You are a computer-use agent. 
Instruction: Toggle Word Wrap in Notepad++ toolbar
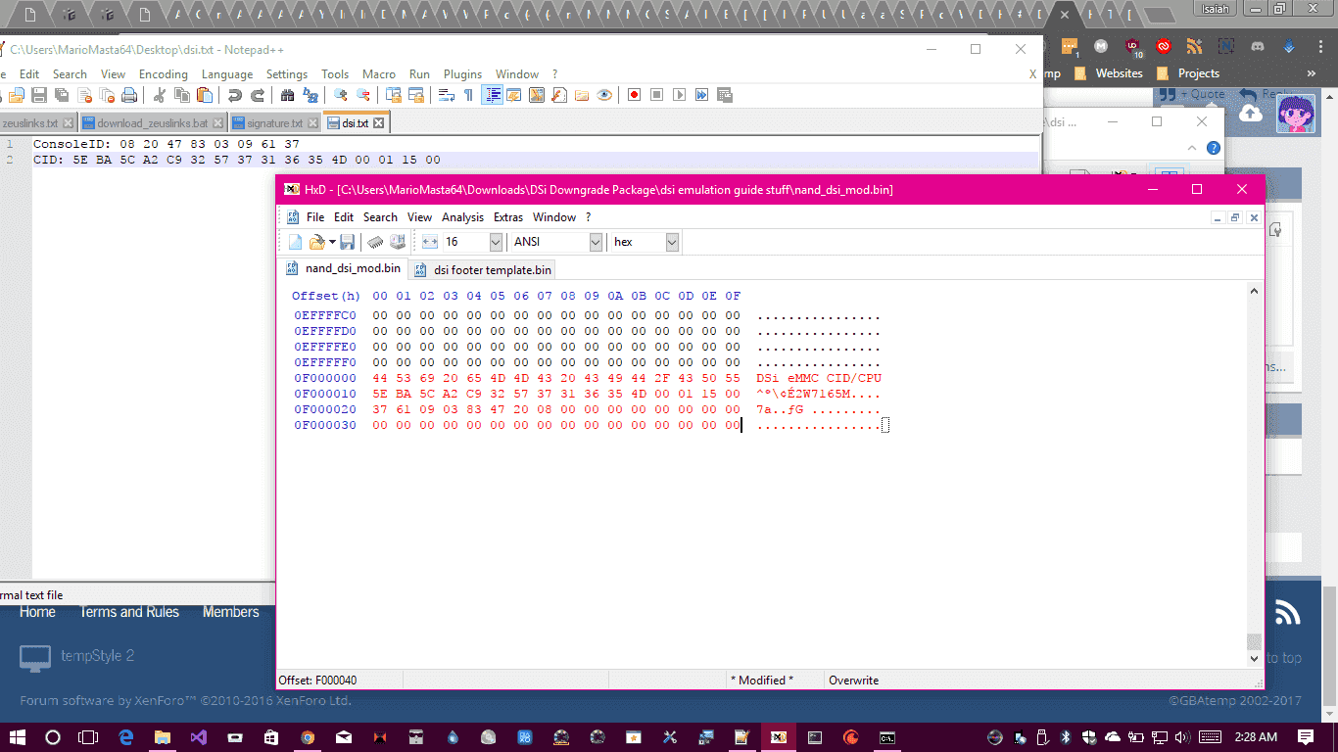[447, 95]
